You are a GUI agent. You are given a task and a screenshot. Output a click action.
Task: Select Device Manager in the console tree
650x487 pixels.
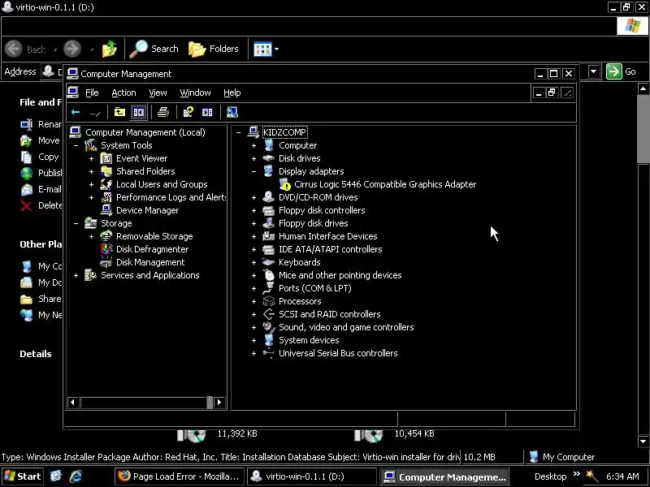pyautogui.click(x=147, y=210)
